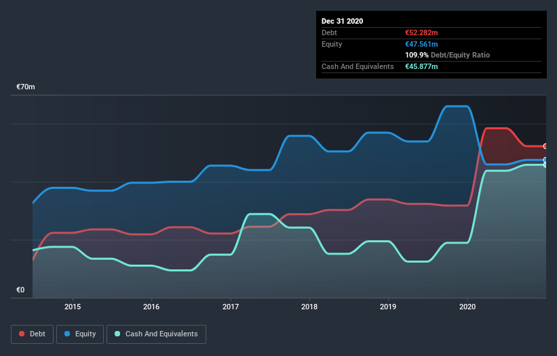Click the 109.9% Debt/Equity Ratio text

click(447, 55)
